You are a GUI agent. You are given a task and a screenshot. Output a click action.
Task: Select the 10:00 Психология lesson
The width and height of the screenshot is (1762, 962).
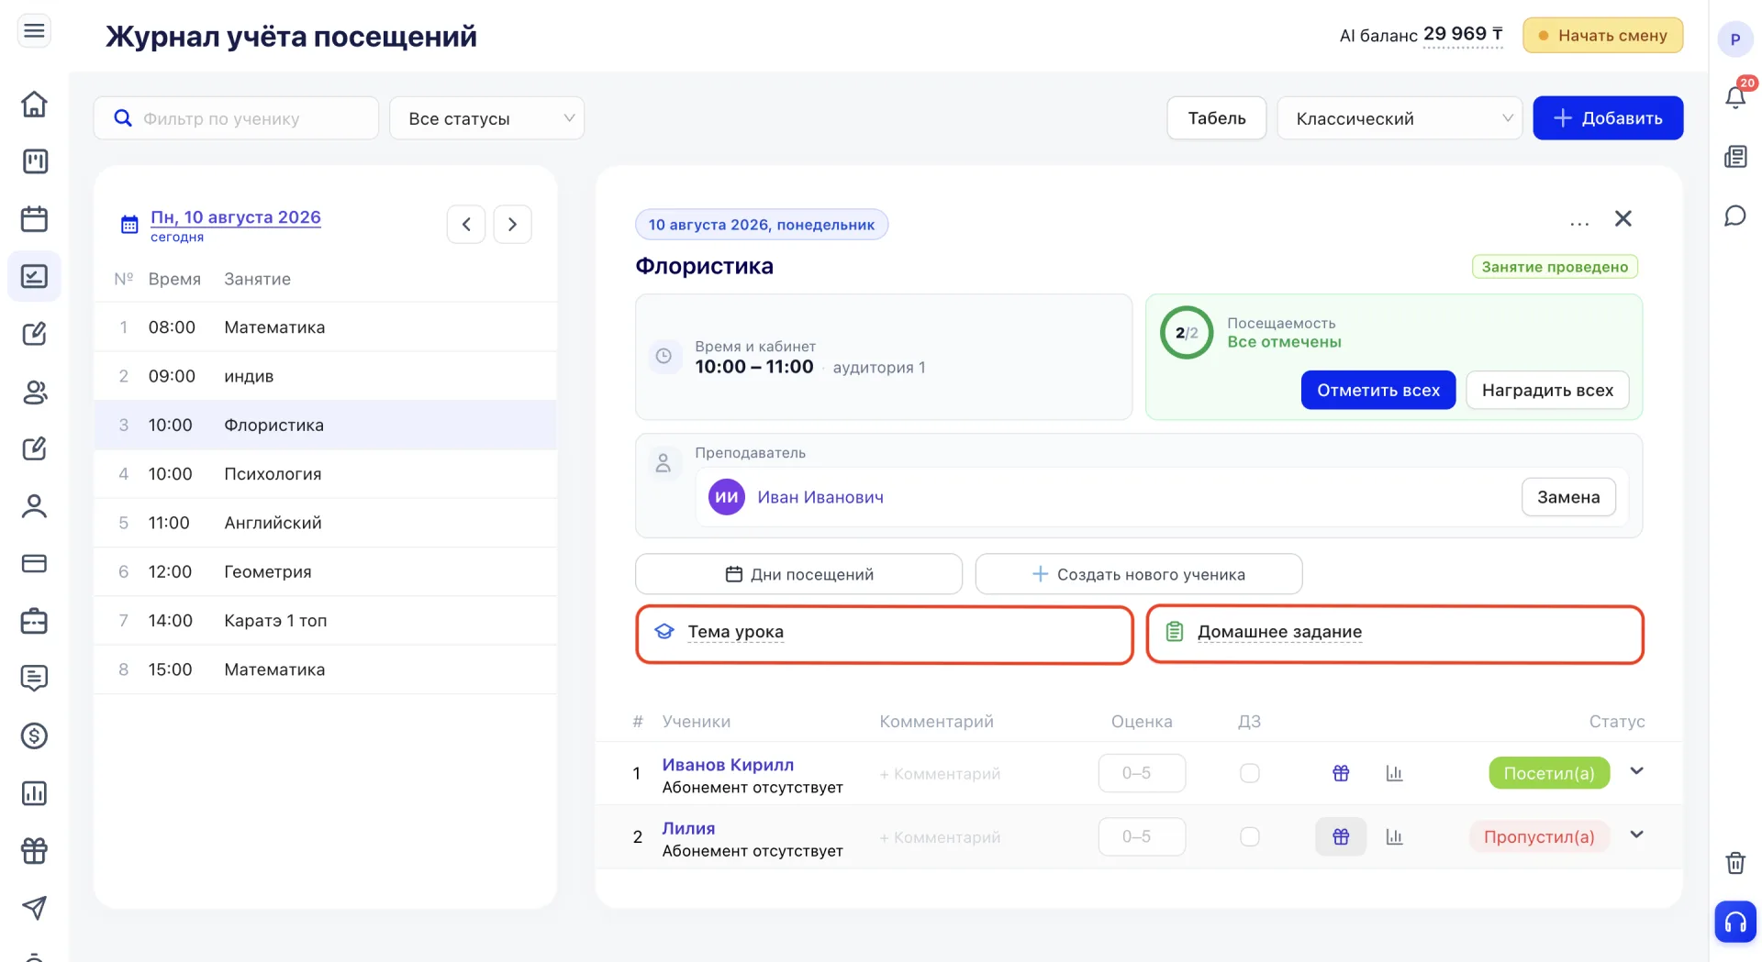326,474
